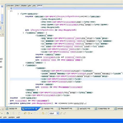Click the globe toolbar icon

point(8,113)
